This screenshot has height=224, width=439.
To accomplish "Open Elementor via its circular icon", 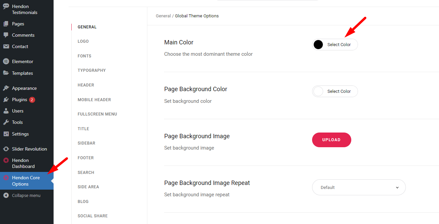I will click(6, 61).
